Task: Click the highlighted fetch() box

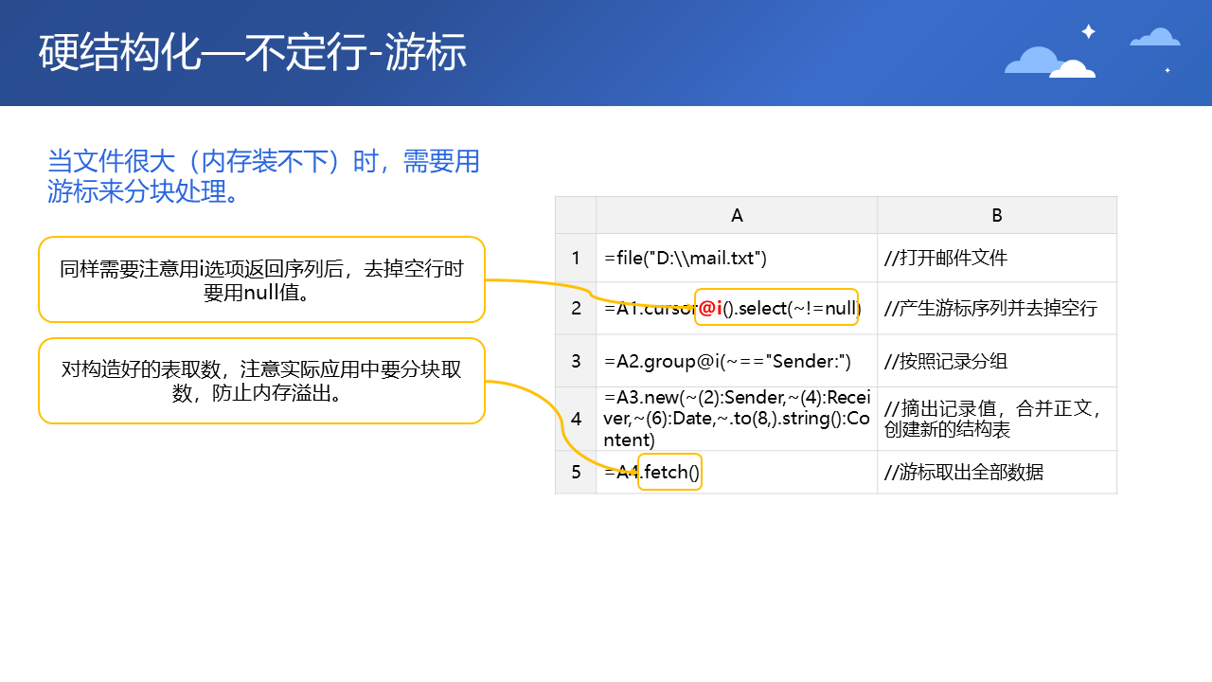Action: pos(670,472)
